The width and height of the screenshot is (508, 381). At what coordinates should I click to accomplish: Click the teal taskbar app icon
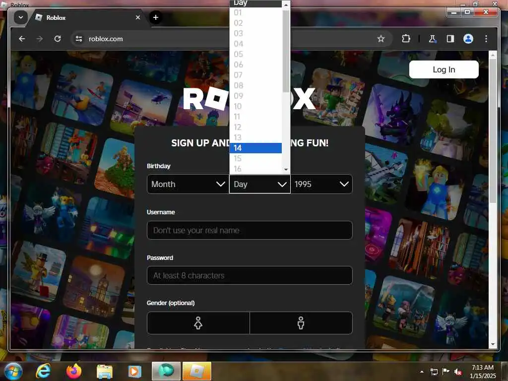pyautogui.click(x=166, y=371)
